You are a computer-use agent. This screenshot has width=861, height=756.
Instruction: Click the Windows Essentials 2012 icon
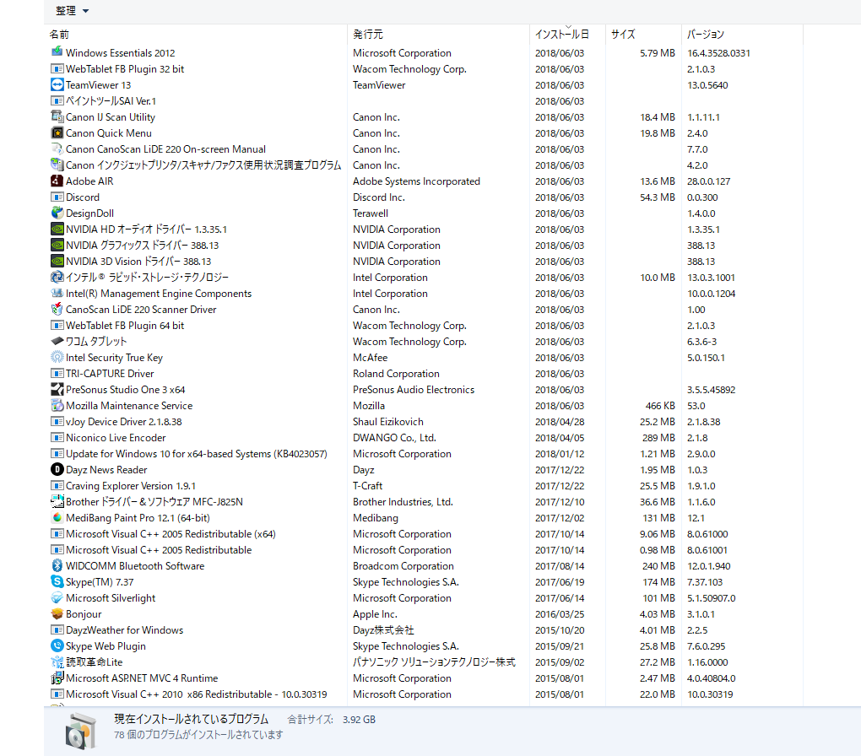(57, 52)
